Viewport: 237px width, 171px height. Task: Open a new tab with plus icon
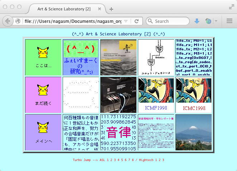[x=111, y=9]
